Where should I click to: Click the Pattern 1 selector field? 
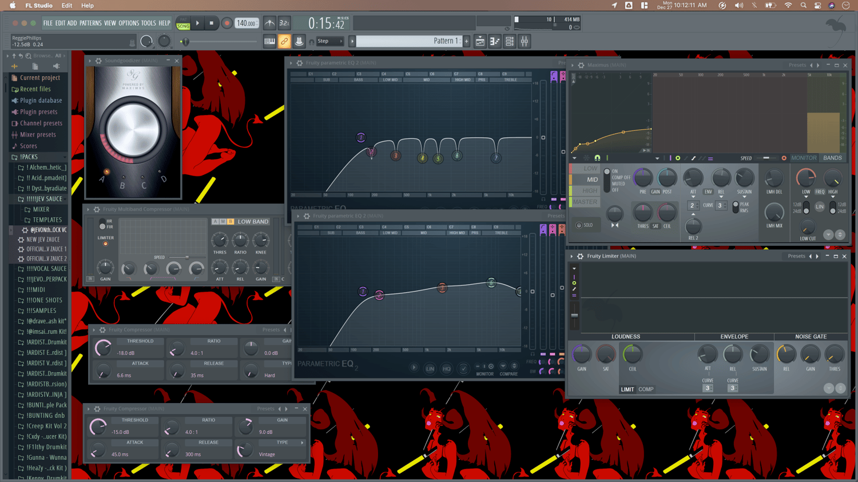[x=409, y=41]
